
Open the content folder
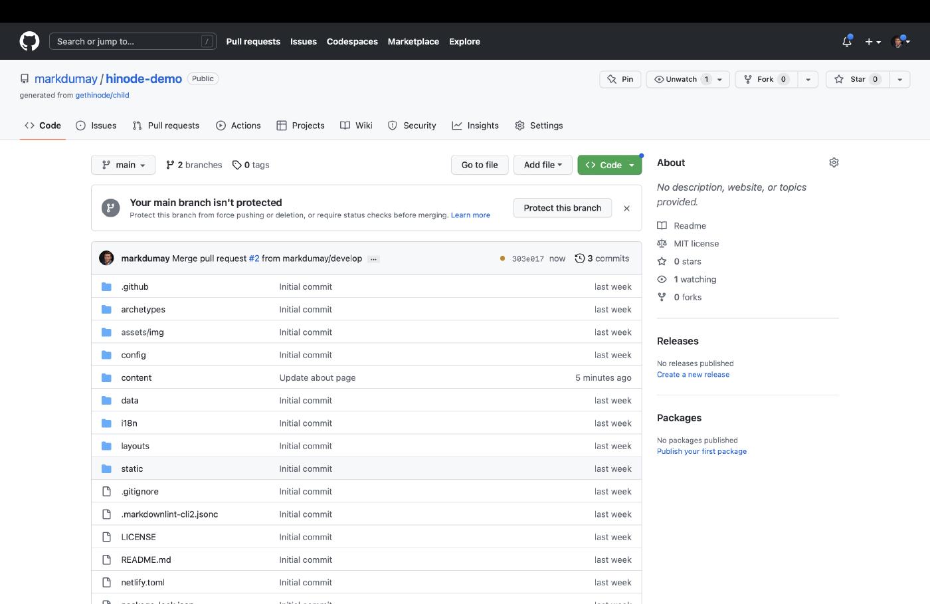(x=136, y=377)
